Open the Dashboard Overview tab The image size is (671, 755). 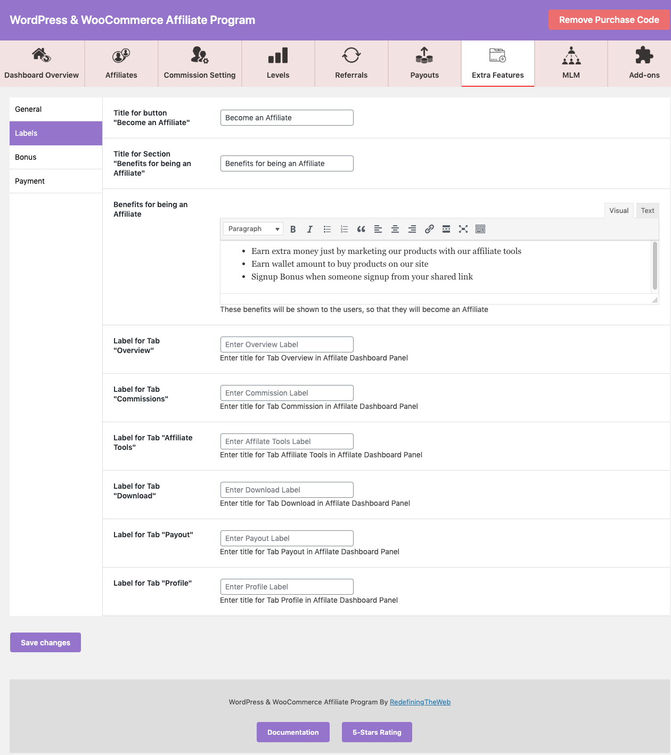click(42, 63)
